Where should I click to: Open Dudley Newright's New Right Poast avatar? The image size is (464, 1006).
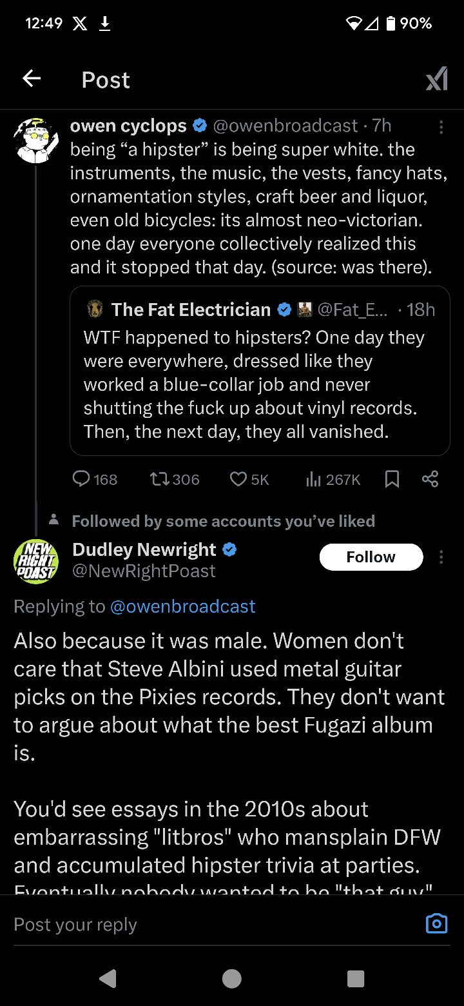coord(36,561)
